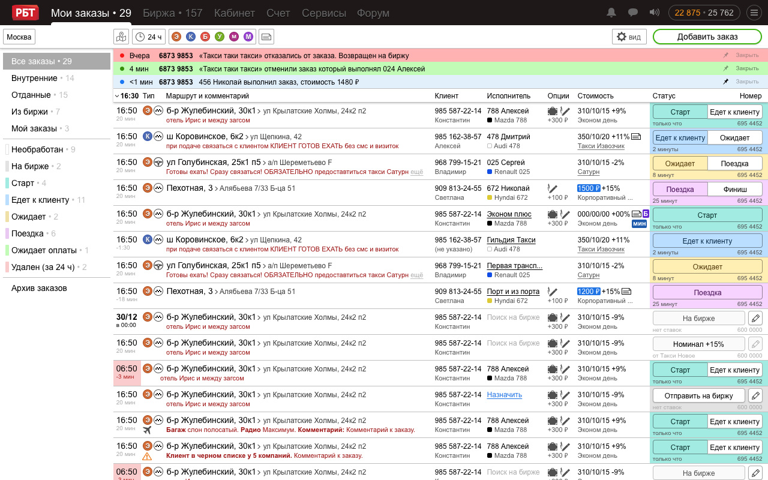Toggle orange 'Э' class filter
This screenshot has height=480, width=768.
[176, 37]
